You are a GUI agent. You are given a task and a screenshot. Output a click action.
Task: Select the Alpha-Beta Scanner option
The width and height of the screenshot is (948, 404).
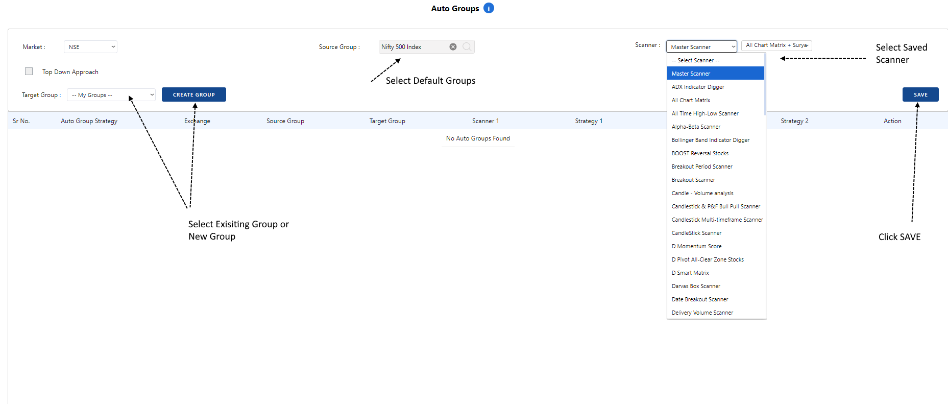(716, 127)
